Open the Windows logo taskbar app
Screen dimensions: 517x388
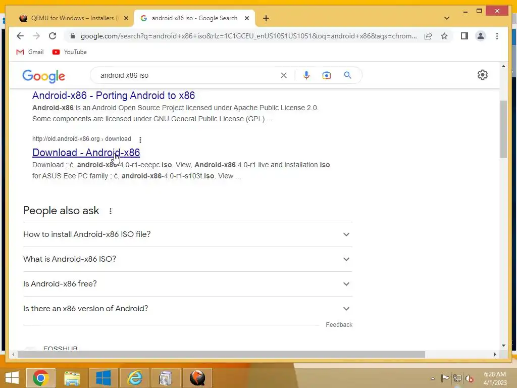(103, 378)
